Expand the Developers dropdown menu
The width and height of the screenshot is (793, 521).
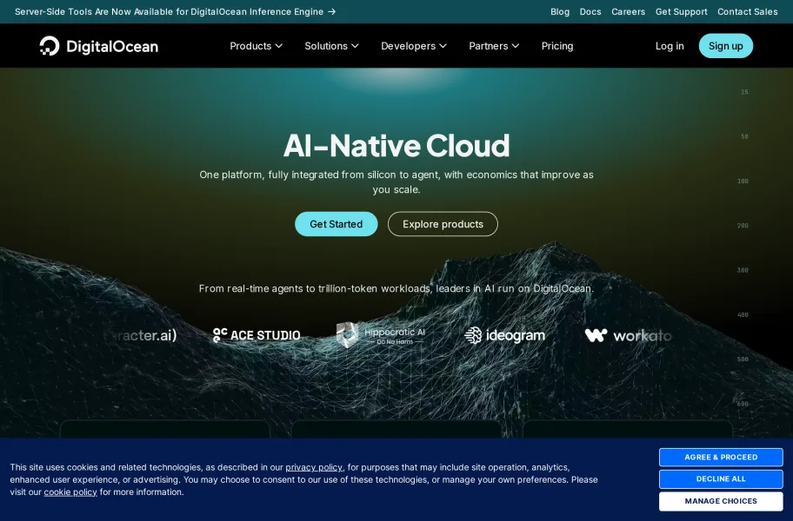414,46
